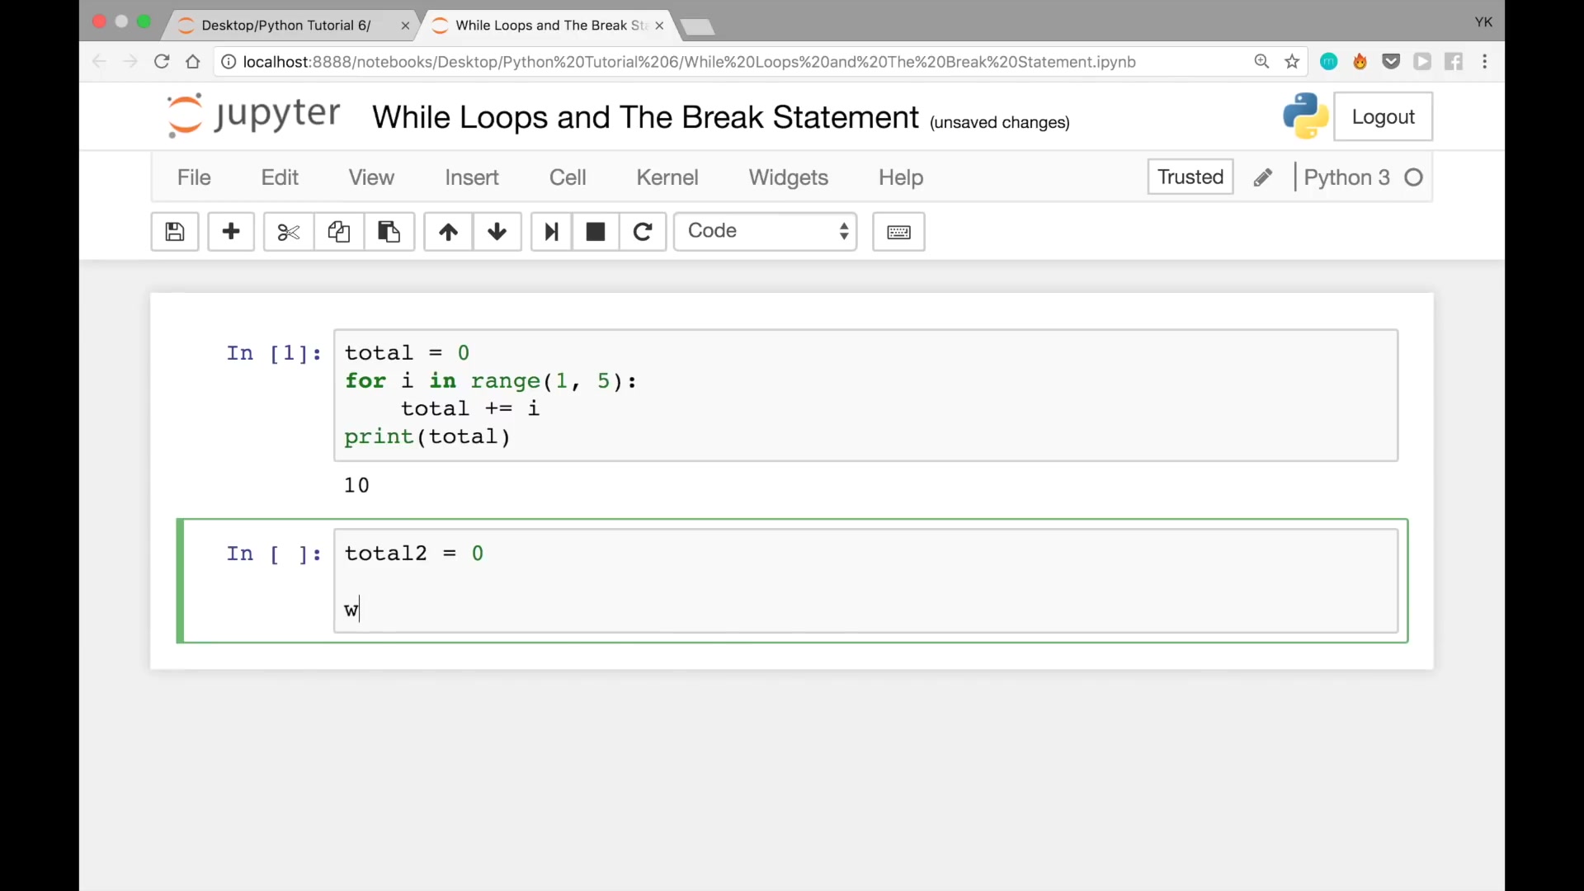Copy selected cells icon

tap(338, 232)
